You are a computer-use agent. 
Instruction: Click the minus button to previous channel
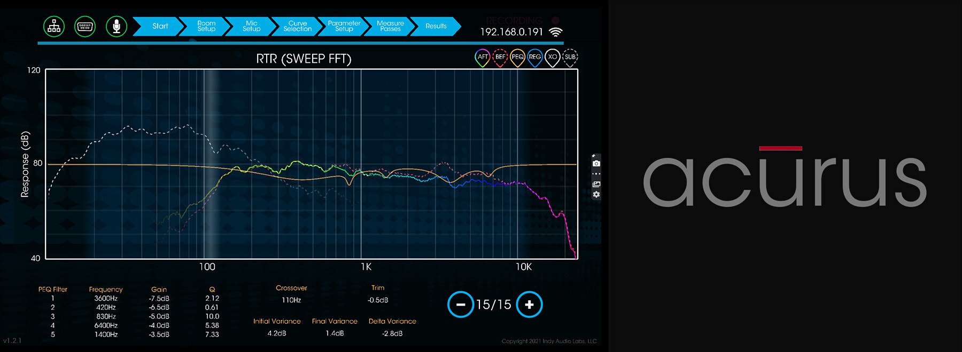[x=461, y=305]
